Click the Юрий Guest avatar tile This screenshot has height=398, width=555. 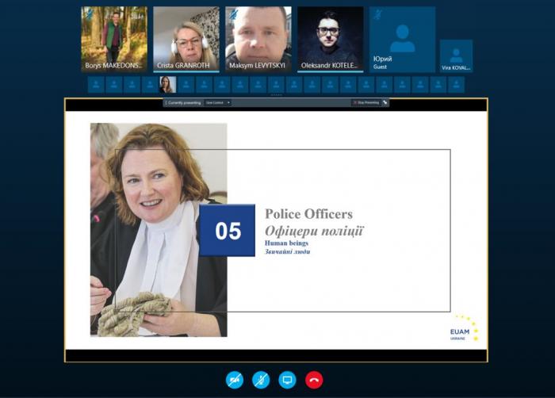[402, 40]
